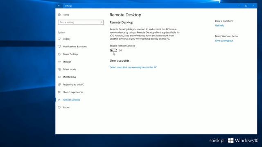Open Display settings
The width and height of the screenshot is (262, 147).
66,39
